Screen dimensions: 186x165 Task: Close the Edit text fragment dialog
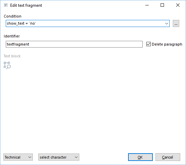coord(178,5)
